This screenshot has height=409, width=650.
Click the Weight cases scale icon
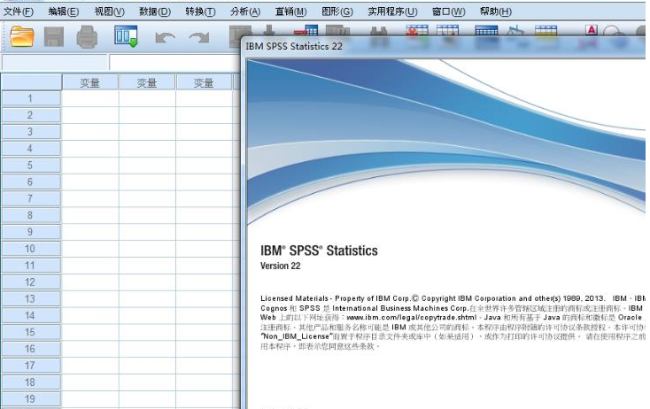(x=515, y=31)
